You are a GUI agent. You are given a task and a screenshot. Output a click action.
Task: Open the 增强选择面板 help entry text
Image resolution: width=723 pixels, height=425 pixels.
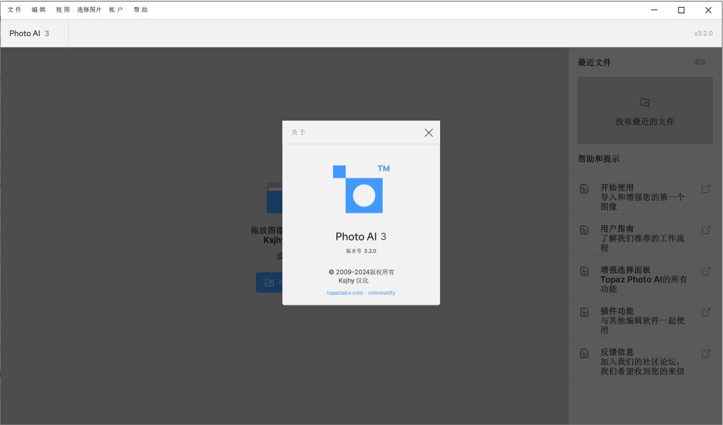(x=644, y=279)
